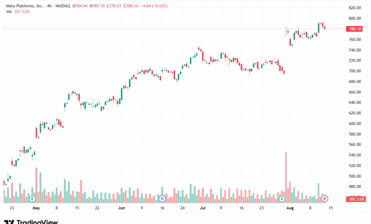Click the 4h interval text in header
This screenshot has height=224, width=371.
point(49,6)
